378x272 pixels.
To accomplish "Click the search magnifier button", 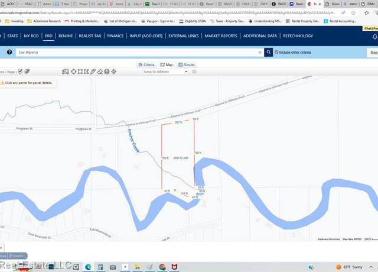I will [x=268, y=52].
